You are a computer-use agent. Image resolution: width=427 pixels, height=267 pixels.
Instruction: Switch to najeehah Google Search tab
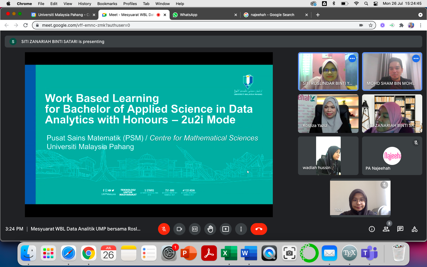point(275,15)
